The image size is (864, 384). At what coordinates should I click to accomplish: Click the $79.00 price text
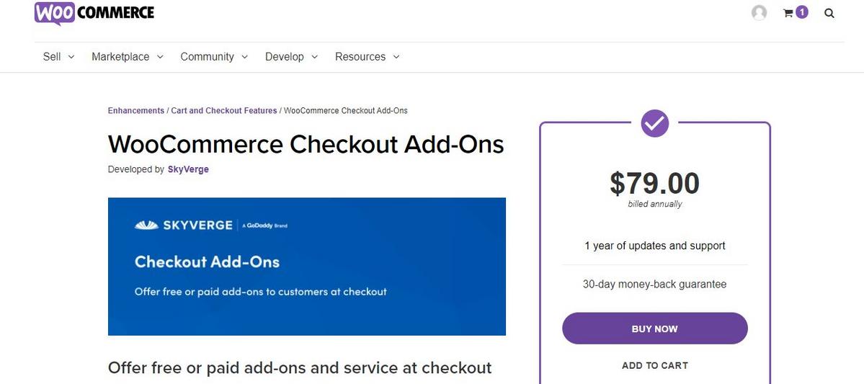pos(654,184)
